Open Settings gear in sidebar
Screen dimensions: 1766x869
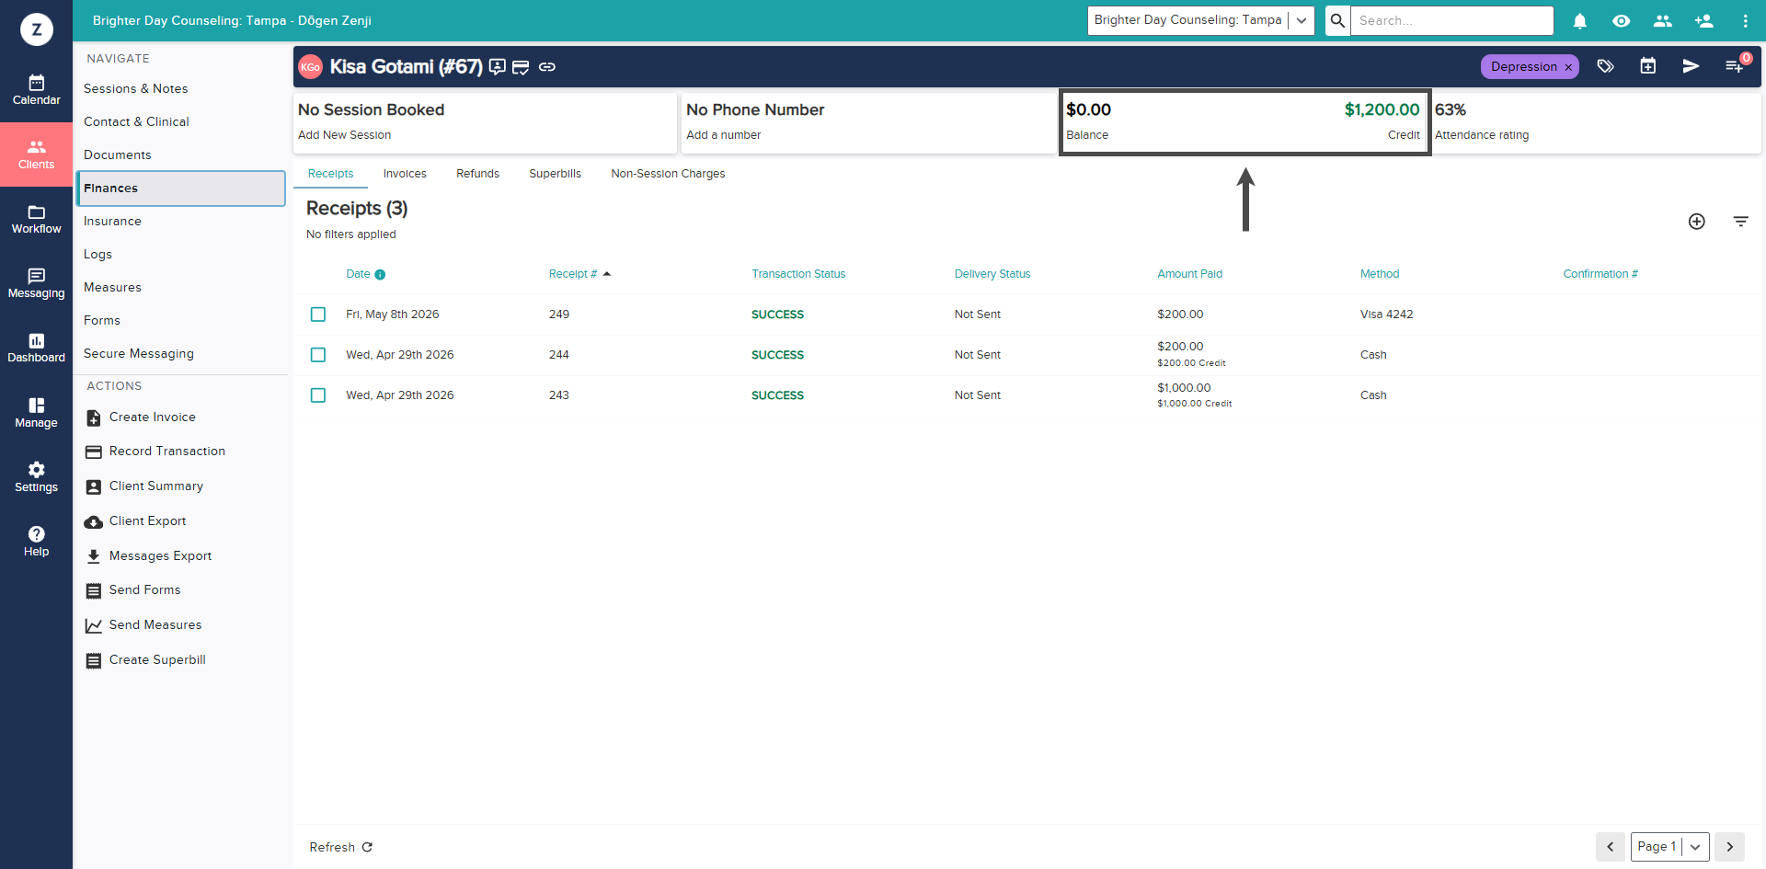click(x=36, y=477)
